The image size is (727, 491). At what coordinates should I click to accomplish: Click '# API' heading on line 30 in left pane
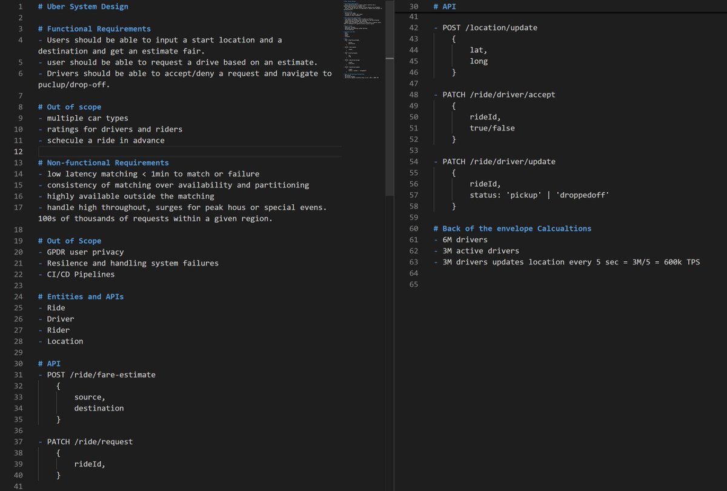tap(49, 363)
